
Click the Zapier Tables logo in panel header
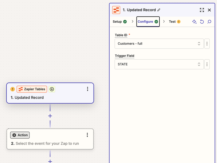pyautogui.click(x=116, y=10)
